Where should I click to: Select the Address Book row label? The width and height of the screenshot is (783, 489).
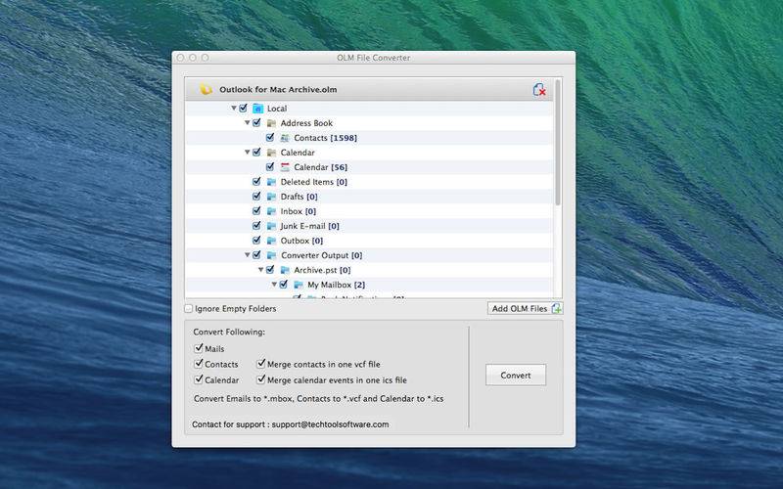(306, 123)
